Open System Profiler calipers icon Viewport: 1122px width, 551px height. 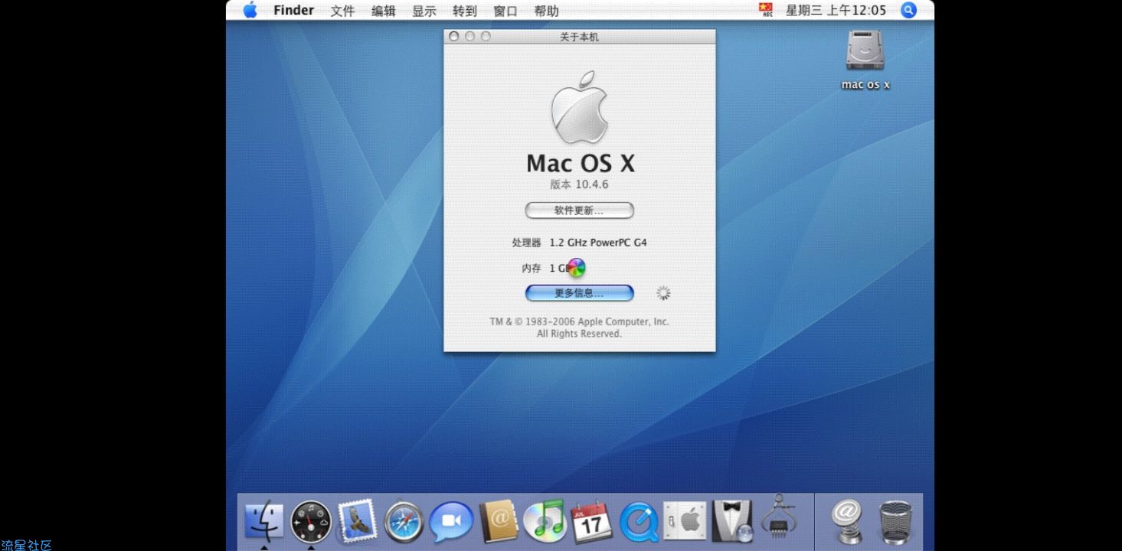point(778,518)
